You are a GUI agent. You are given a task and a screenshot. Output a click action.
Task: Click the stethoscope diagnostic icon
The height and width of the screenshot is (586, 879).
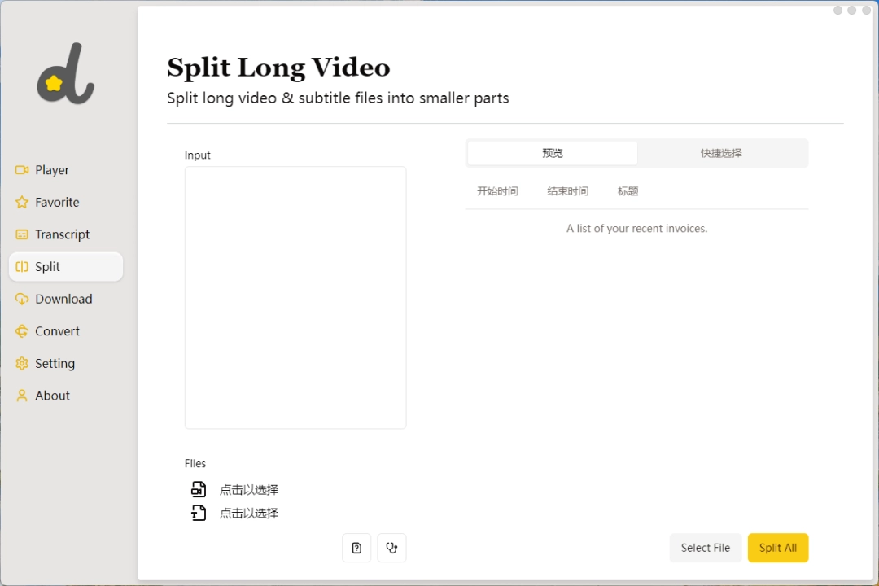click(391, 548)
